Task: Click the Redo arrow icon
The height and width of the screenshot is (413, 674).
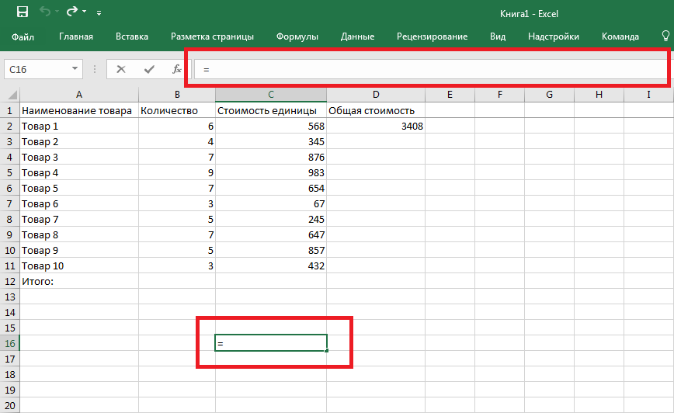Action: pos(71,12)
